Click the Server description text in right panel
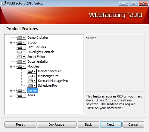 pyautogui.click(x=91, y=38)
